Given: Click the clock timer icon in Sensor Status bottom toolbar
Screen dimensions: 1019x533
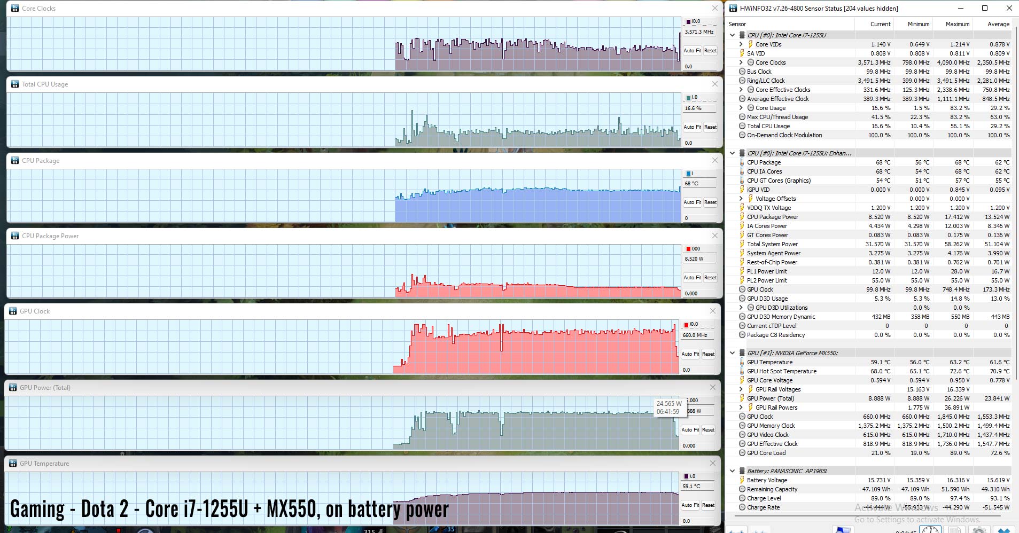Looking at the screenshot, I should tap(930, 529).
